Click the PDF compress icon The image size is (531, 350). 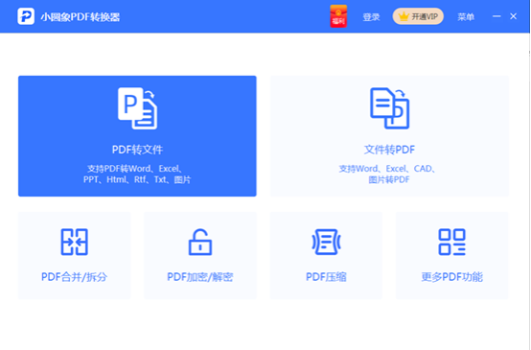(326, 242)
